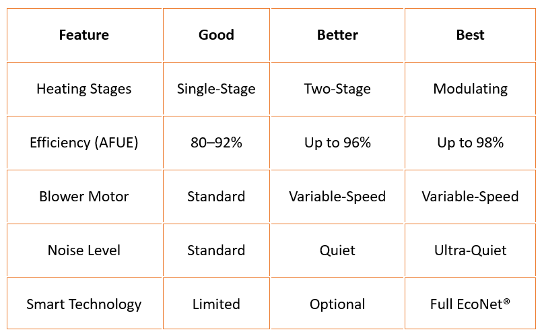542x336 pixels.
Task: Select the Good column header
Action: (x=216, y=35)
